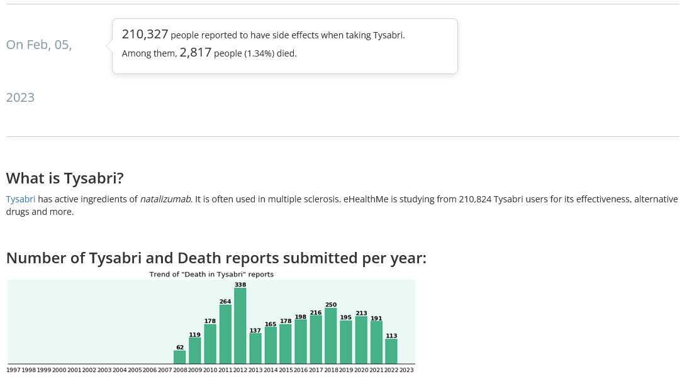
Task: Click the 2020 bar labeled 213
Action: [361, 341]
